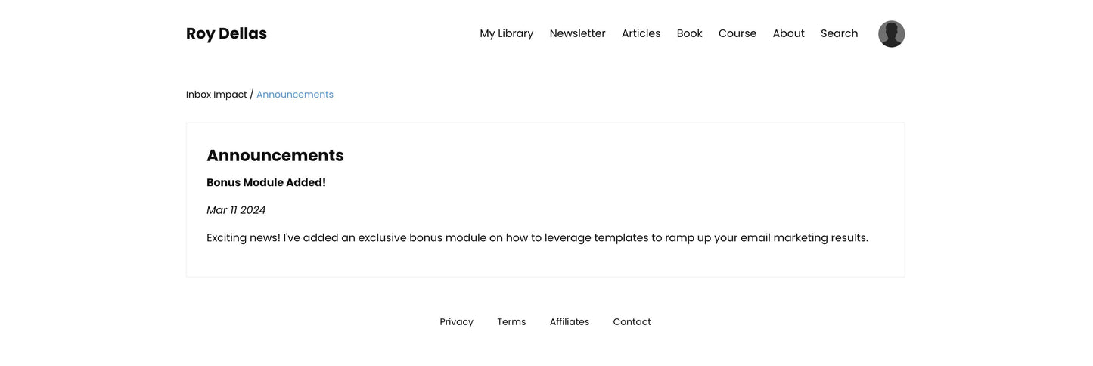1093x366 pixels.
Task: Go to the Newsletter section
Action: click(x=577, y=33)
